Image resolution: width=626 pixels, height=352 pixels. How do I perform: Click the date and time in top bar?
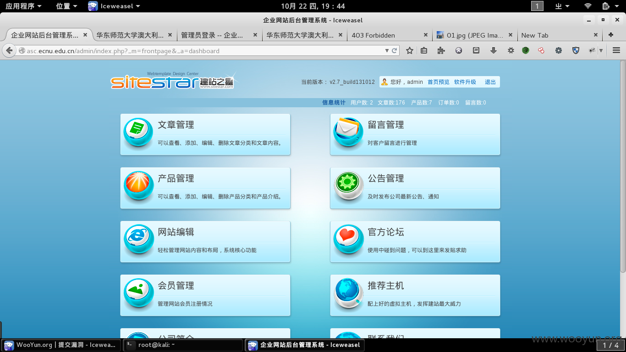[x=313, y=6]
